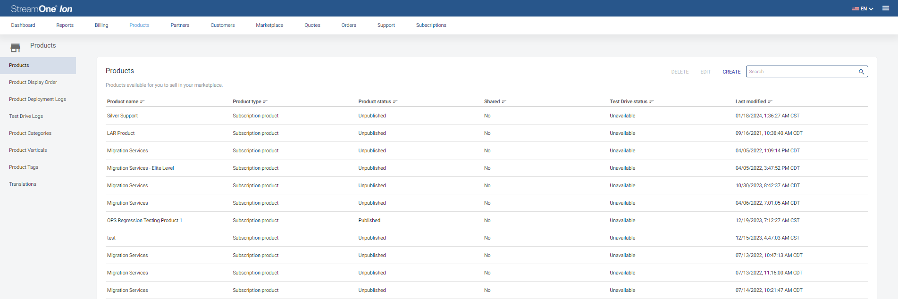Click Product type sort icon
898x299 pixels.
point(265,101)
